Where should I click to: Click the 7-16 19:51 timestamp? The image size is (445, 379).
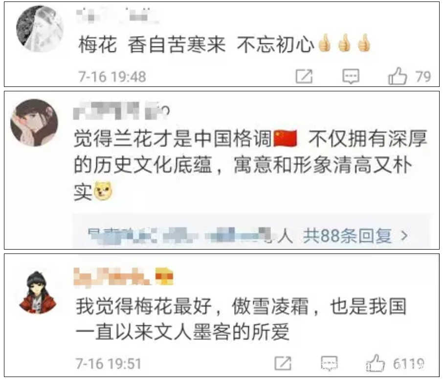pyautogui.click(x=108, y=364)
